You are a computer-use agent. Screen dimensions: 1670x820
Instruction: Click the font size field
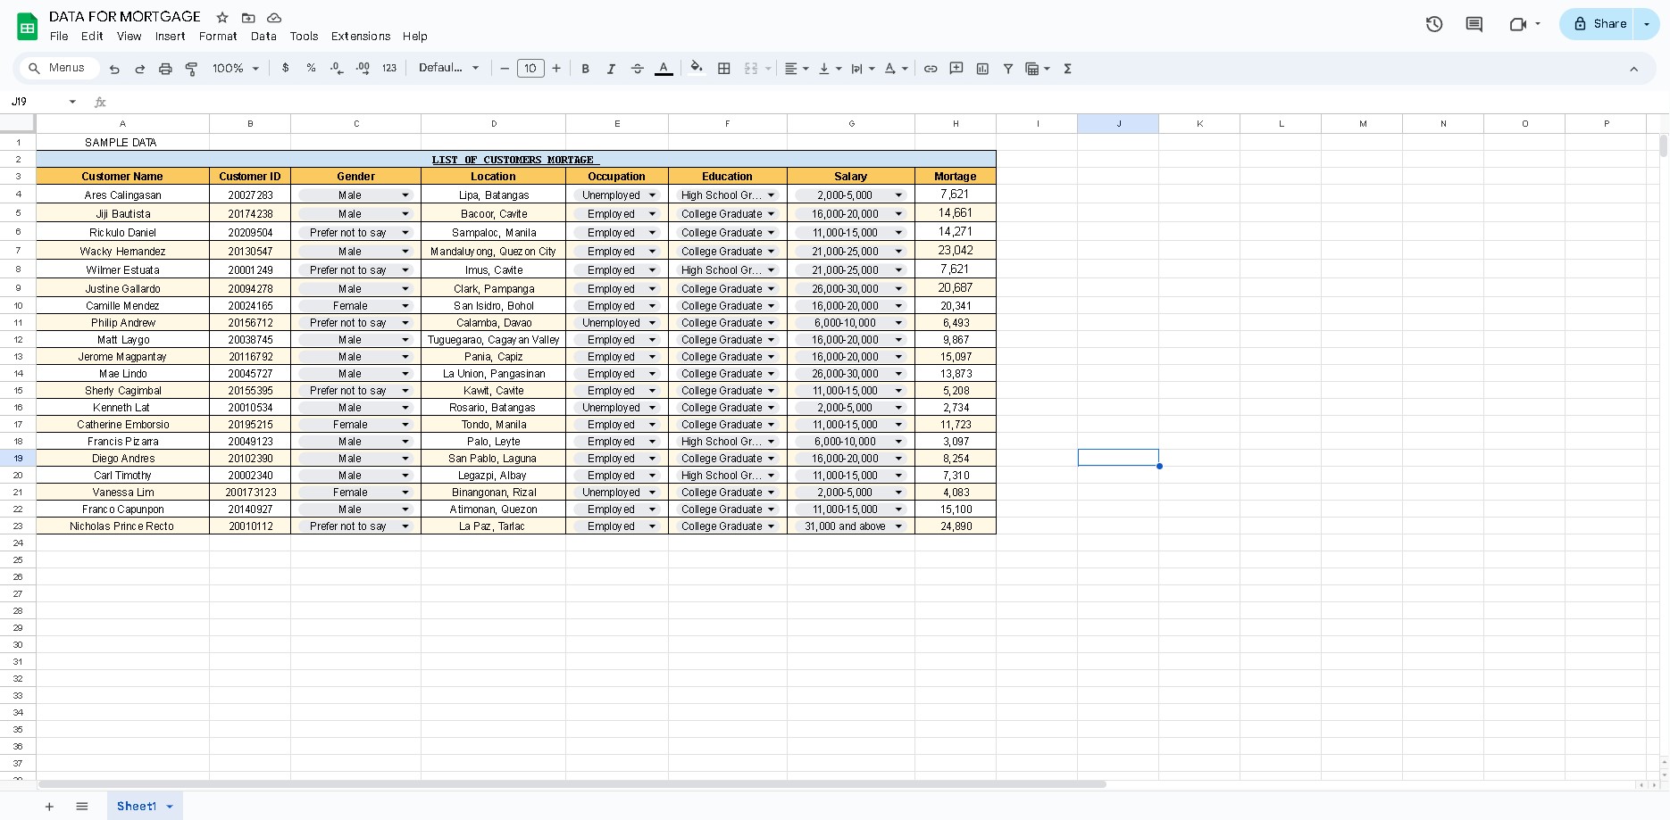coord(530,69)
